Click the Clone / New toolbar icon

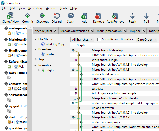pos(10,16)
